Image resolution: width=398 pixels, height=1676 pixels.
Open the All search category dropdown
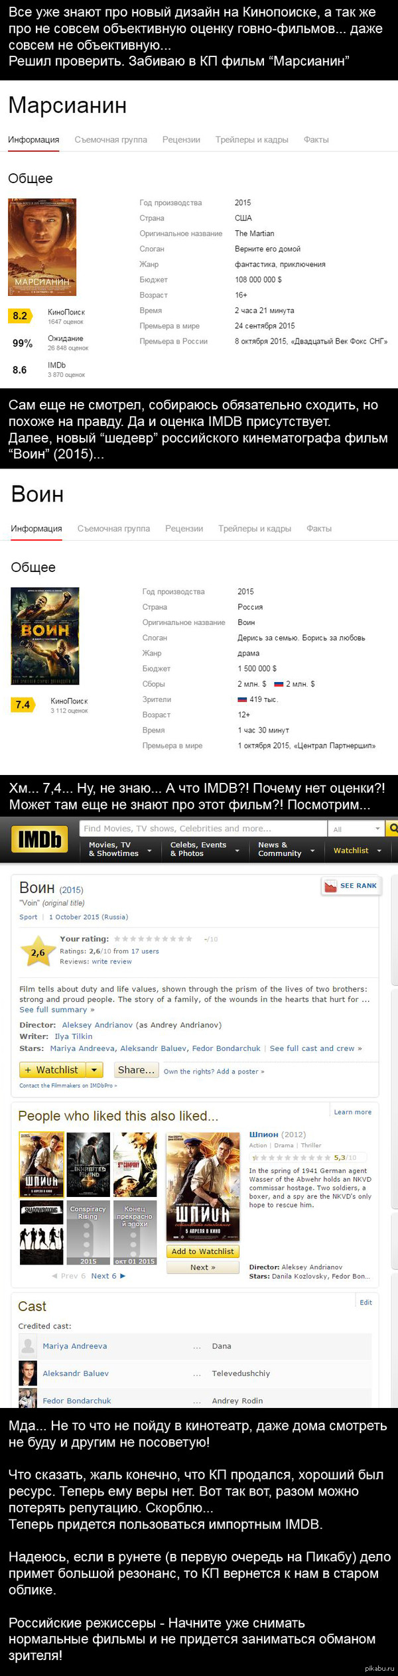tap(357, 829)
